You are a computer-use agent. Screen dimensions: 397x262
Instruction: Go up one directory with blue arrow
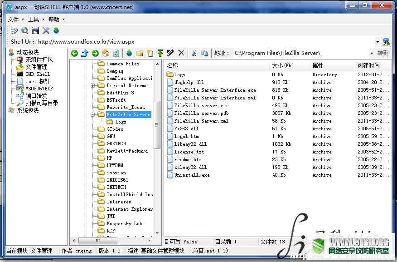[x=85, y=53]
